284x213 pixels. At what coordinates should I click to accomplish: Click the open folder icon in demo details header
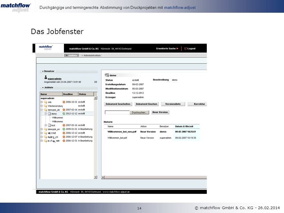107,75
